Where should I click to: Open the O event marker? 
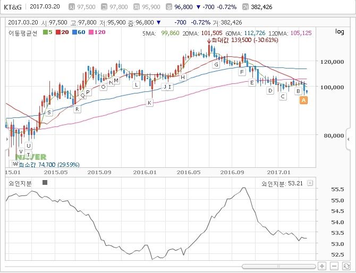[x=103, y=87]
